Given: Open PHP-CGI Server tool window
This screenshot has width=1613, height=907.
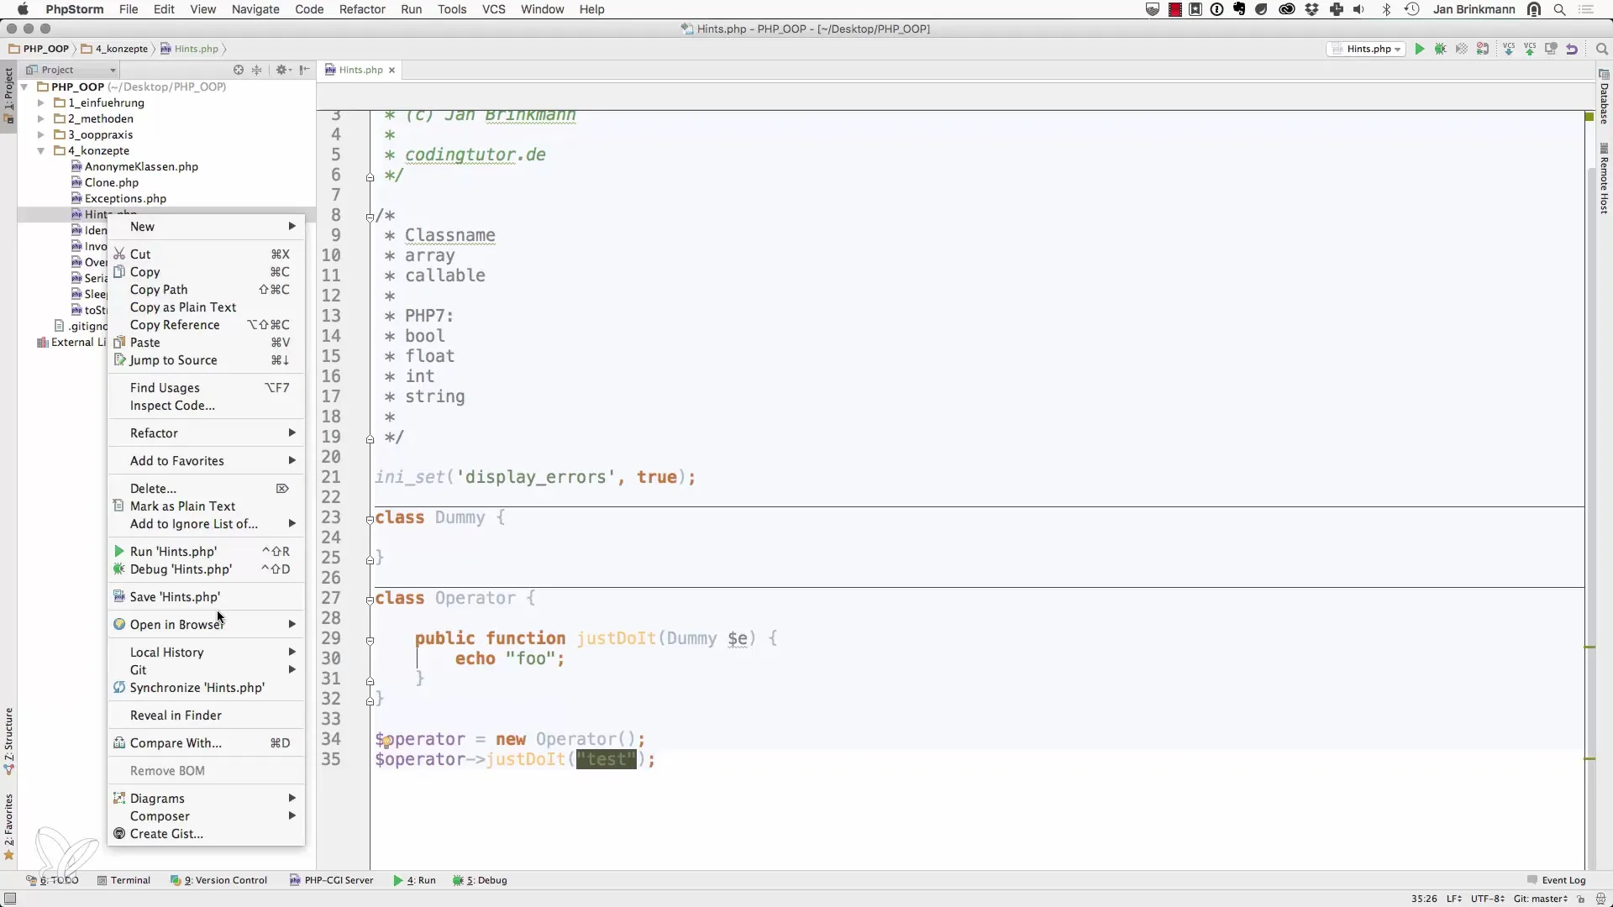Looking at the screenshot, I should click(331, 880).
